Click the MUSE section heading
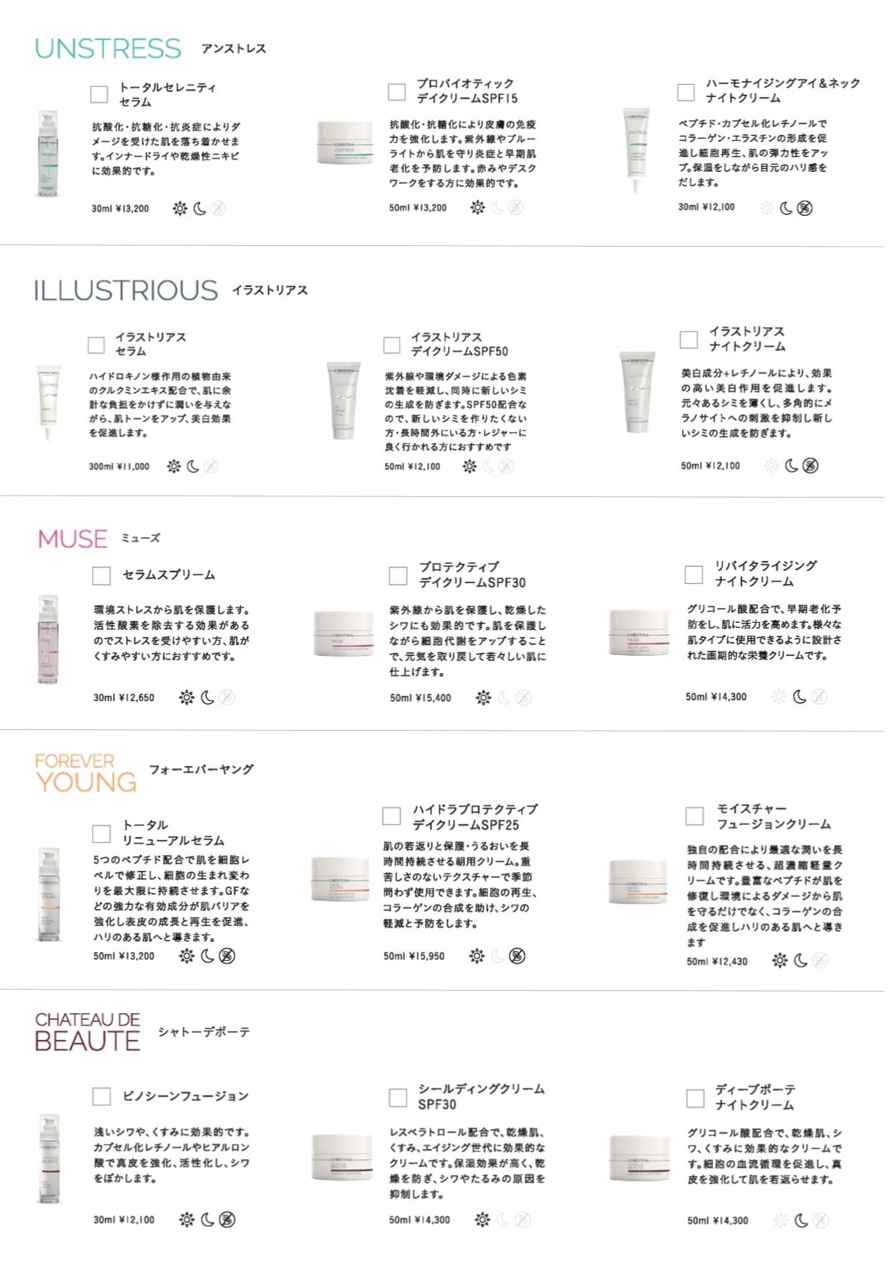 tap(73, 539)
